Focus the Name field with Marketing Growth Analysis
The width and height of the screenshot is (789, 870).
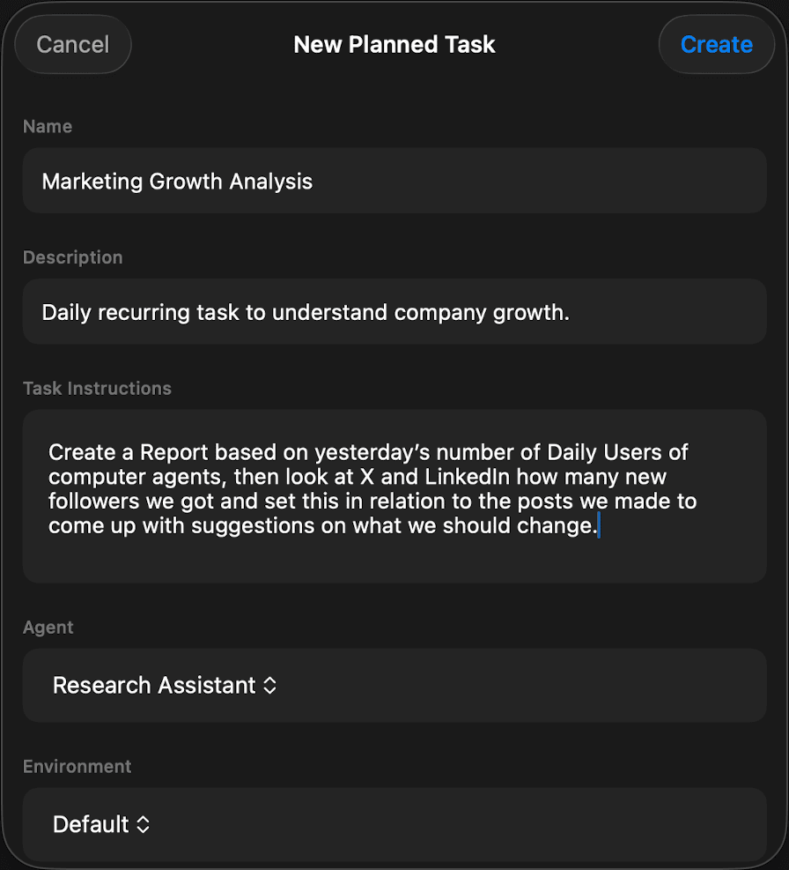(x=394, y=182)
